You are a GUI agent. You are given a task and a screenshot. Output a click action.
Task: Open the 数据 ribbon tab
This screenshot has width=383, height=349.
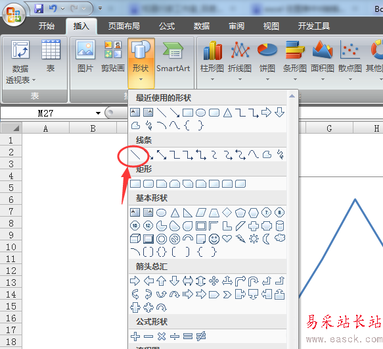point(202,26)
